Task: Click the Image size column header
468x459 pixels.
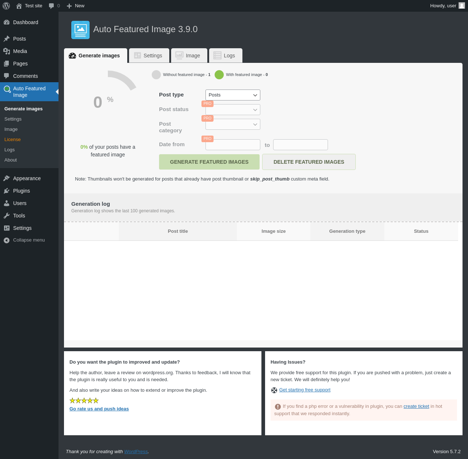Action: pyautogui.click(x=273, y=231)
